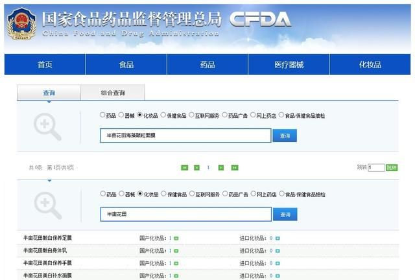Open 进口化妆品 icon for 半亩花田美白保养手膜
415x280 pixels.
coord(278,263)
